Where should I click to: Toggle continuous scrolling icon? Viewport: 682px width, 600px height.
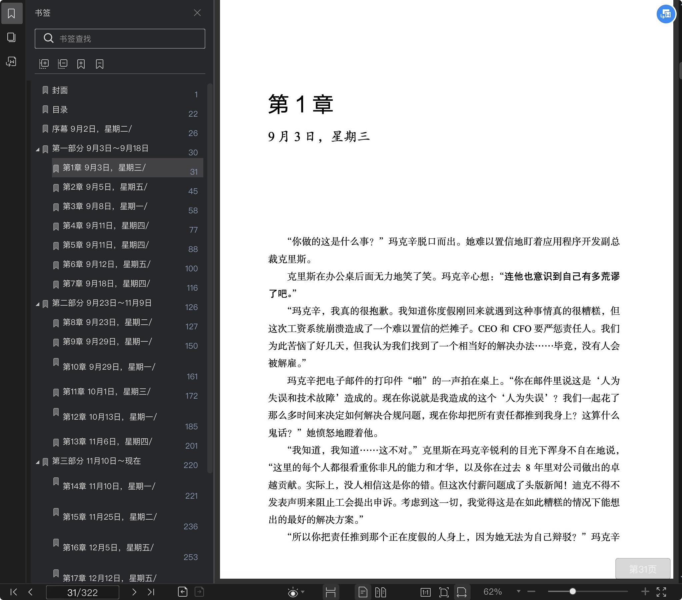pyautogui.click(x=330, y=592)
